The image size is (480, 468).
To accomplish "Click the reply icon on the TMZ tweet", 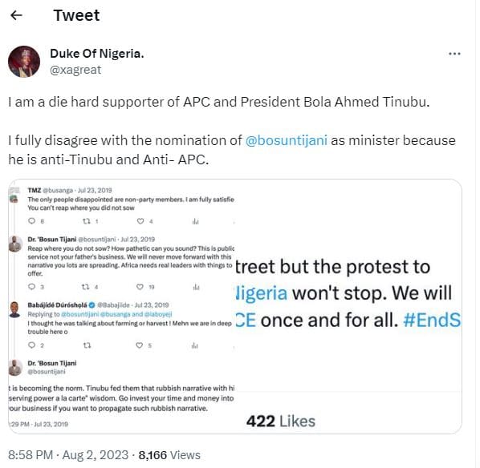I will click(32, 221).
